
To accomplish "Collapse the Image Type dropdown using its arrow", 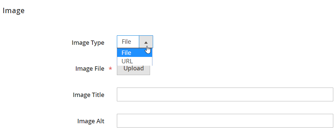I will click(x=146, y=42).
